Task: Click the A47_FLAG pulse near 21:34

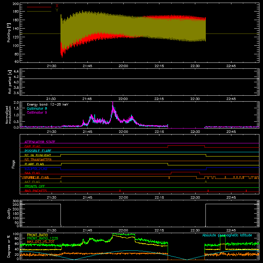Action: 61,182
